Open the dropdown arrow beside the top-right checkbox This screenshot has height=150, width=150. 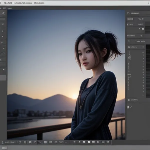pos(140,29)
